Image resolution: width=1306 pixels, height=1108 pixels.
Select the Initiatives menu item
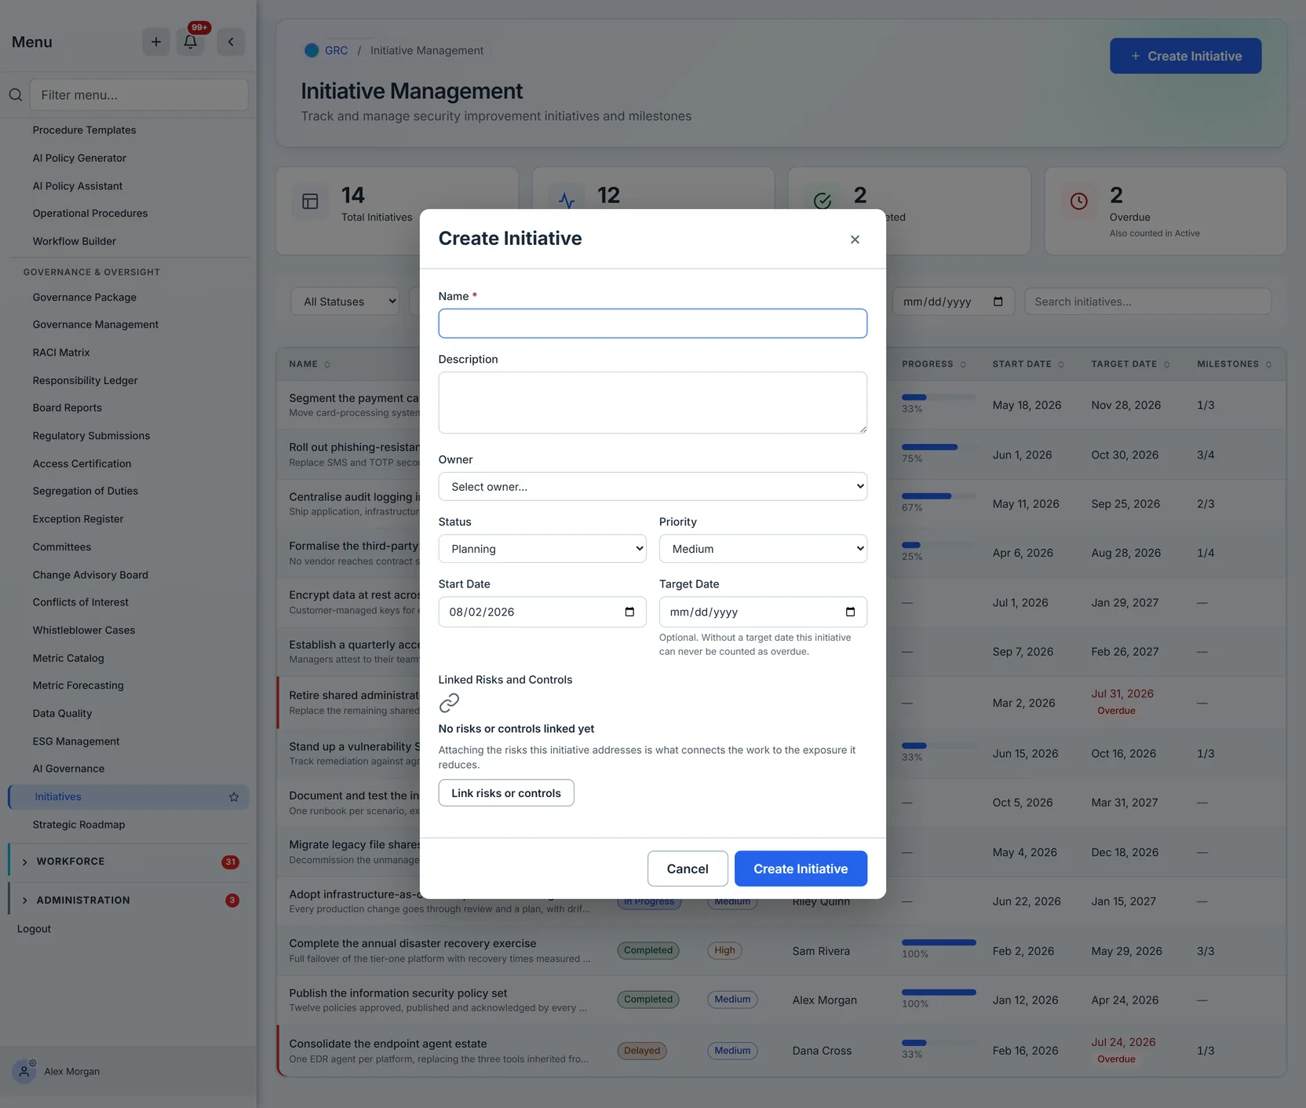(x=128, y=797)
